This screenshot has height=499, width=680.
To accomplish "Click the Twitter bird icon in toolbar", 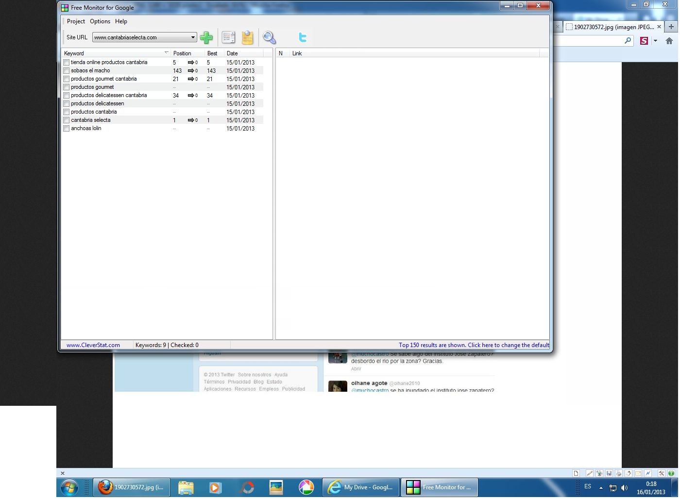I will (303, 37).
